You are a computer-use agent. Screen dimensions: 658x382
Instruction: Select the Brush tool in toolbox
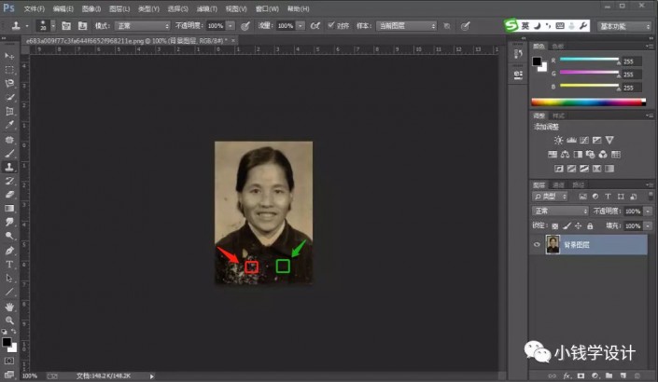point(9,153)
